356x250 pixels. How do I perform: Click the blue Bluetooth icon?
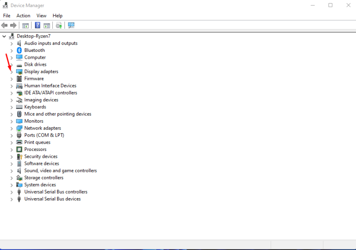coord(19,50)
